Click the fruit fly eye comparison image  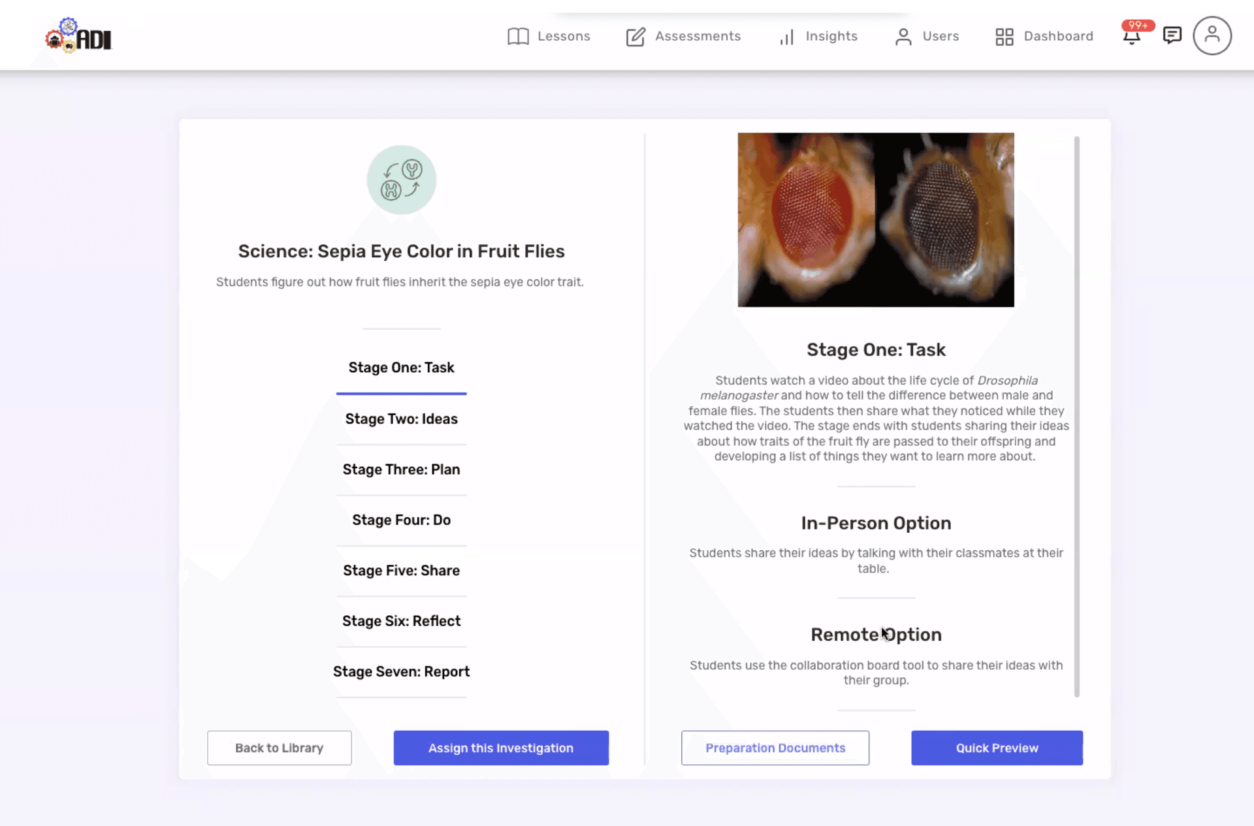click(x=875, y=220)
